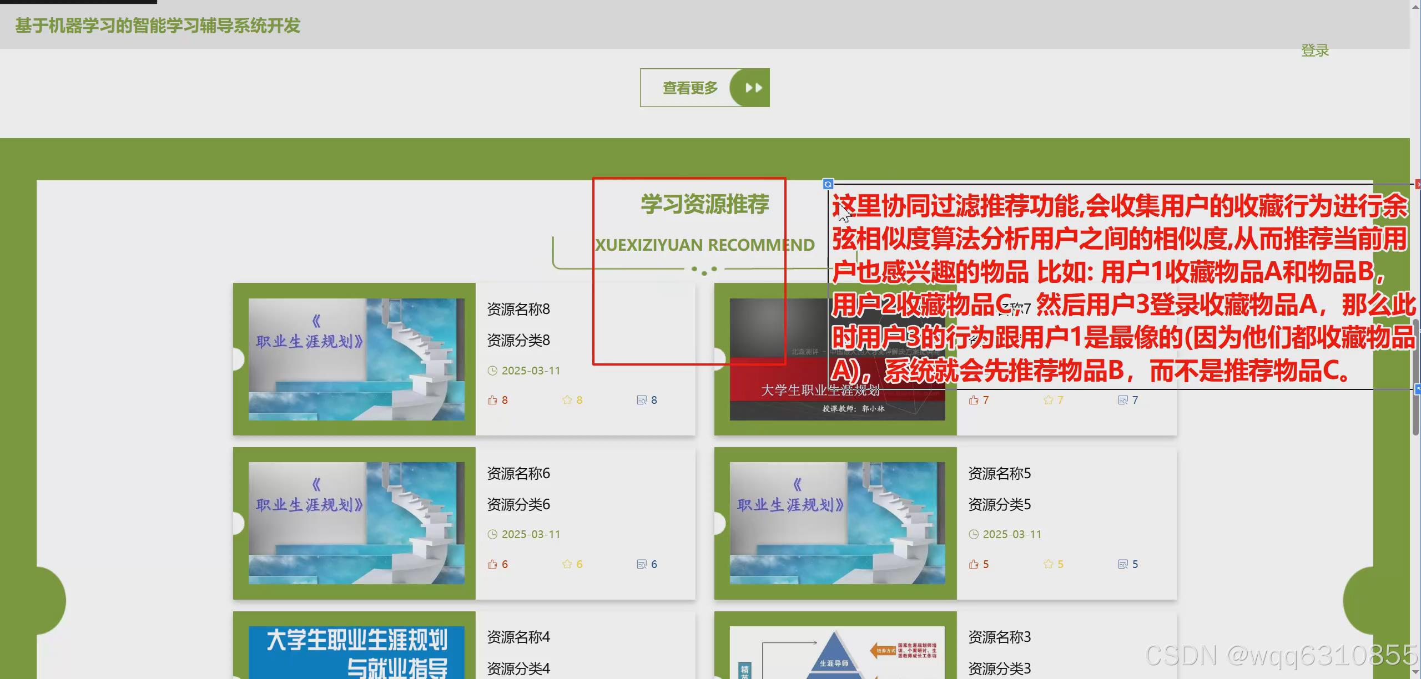Click the thumbs-up icon with count 5
Screen dimensions: 1421x679
click(x=974, y=564)
